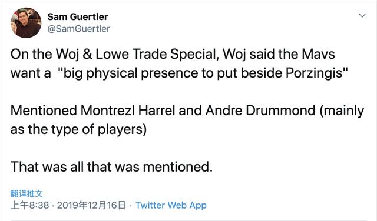The width and height of the screenshot is (377, 221).
Task: Click the line 'That was all that was mentioned.'
Action: click(111, 167)
